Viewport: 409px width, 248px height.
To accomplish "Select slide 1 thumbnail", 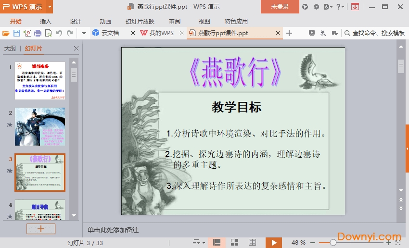I will [40, 81].
